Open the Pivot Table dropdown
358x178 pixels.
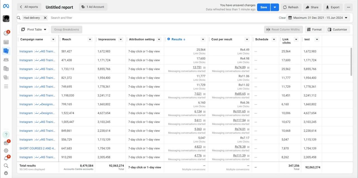click(x=34, y=29)
